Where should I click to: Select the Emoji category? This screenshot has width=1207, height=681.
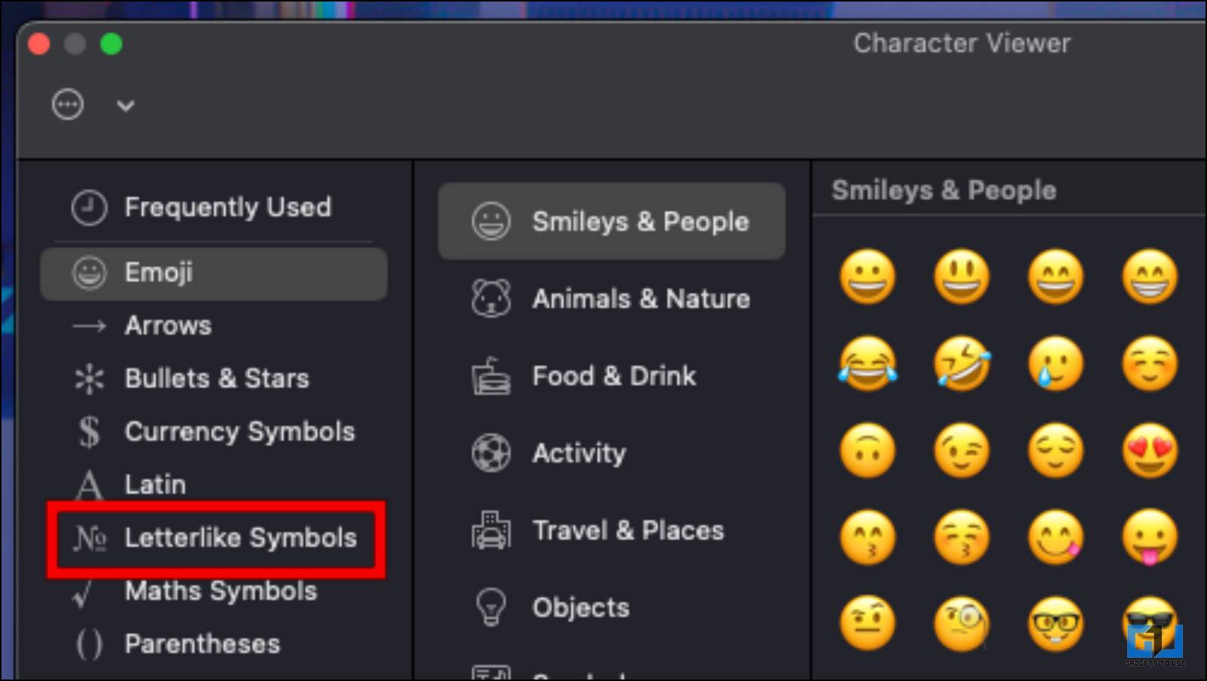pyautogui.click(x=214, y=273)
